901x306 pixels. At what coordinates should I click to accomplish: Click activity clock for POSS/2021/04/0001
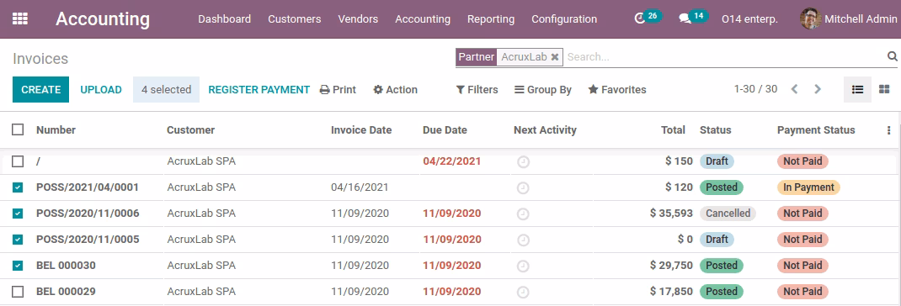pos(523,187)
